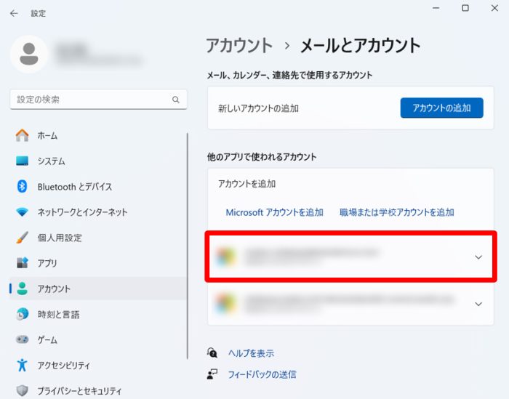
Task: Click the Wi-Fi network icon in sidebar
Action: (x=23, y=212)
